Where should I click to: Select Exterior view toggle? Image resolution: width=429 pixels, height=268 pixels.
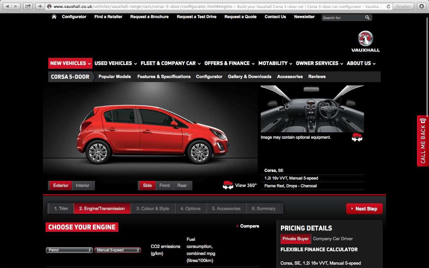[61, 186]
